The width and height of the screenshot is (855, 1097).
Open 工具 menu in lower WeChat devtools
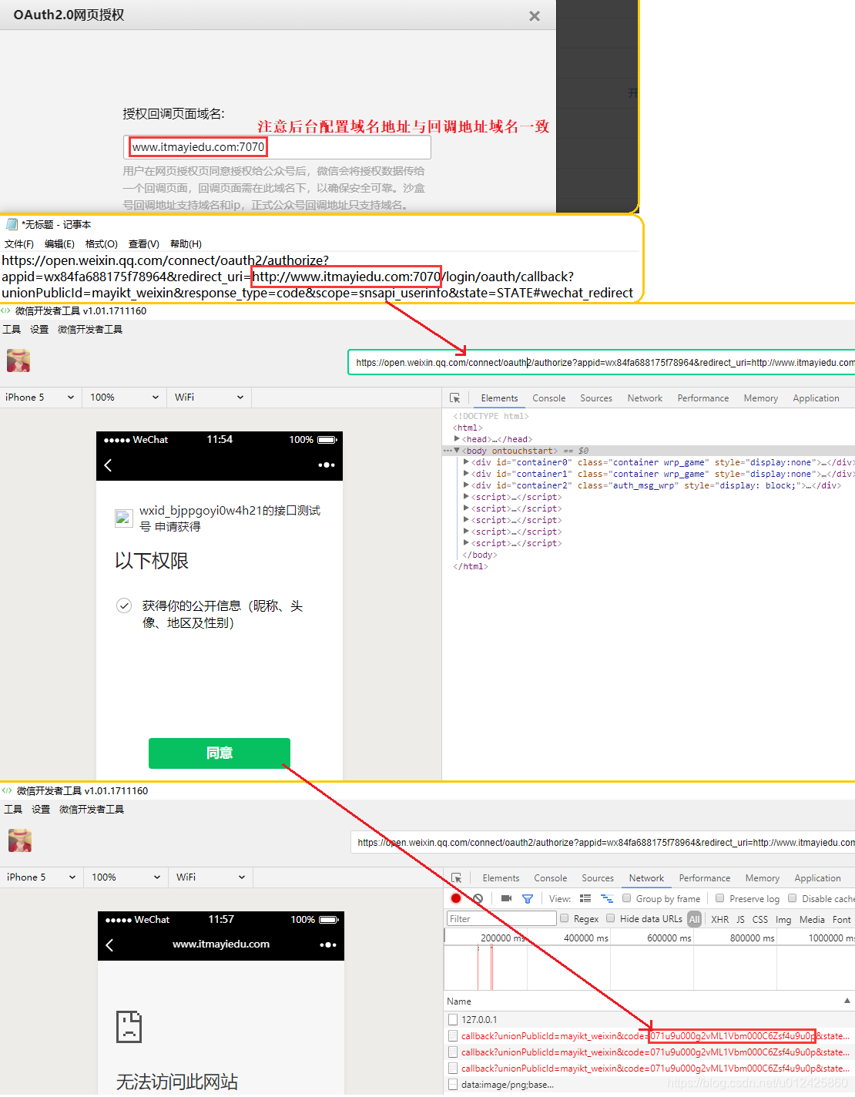(13, 810)
